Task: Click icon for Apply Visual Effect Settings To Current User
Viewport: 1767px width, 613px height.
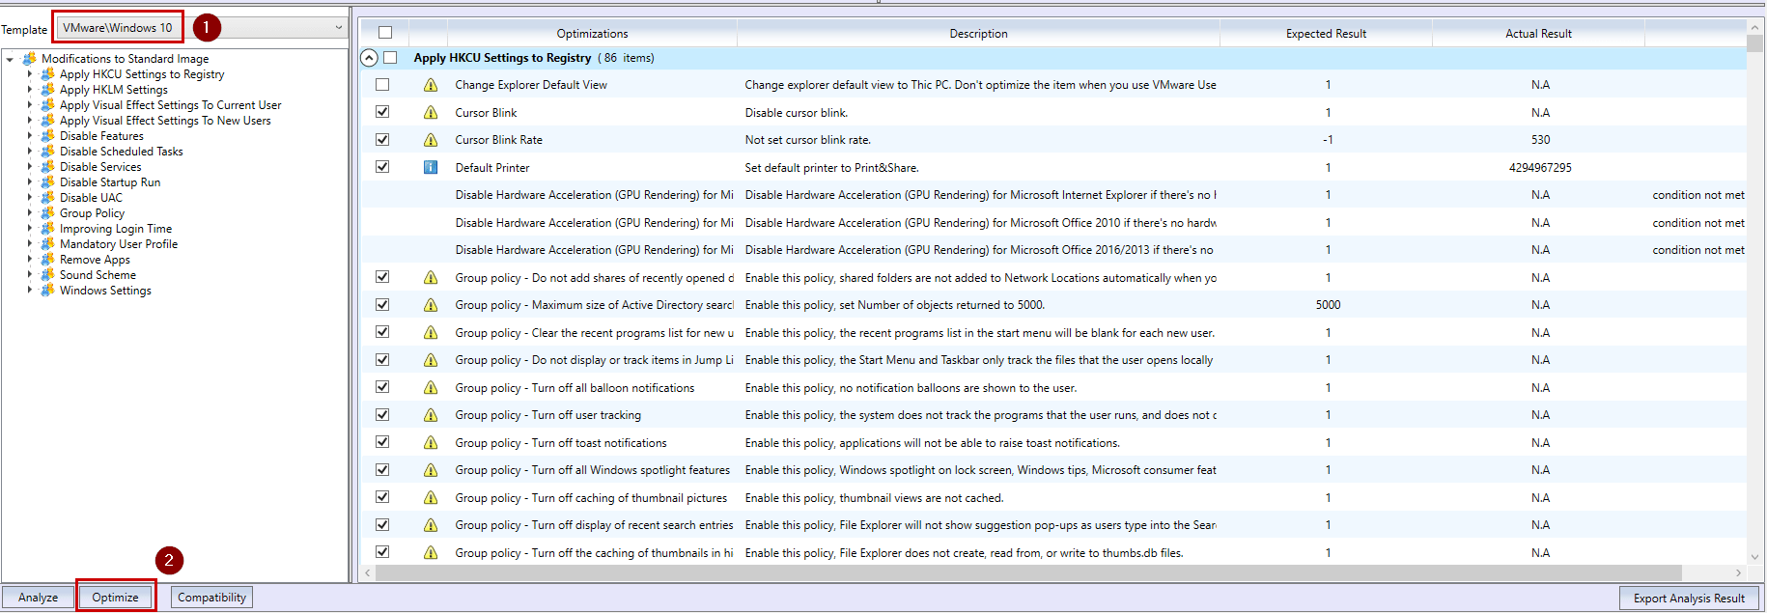Action: 47,105
